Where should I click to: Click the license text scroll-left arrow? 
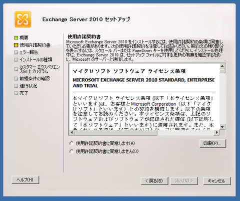click(72, 133)
